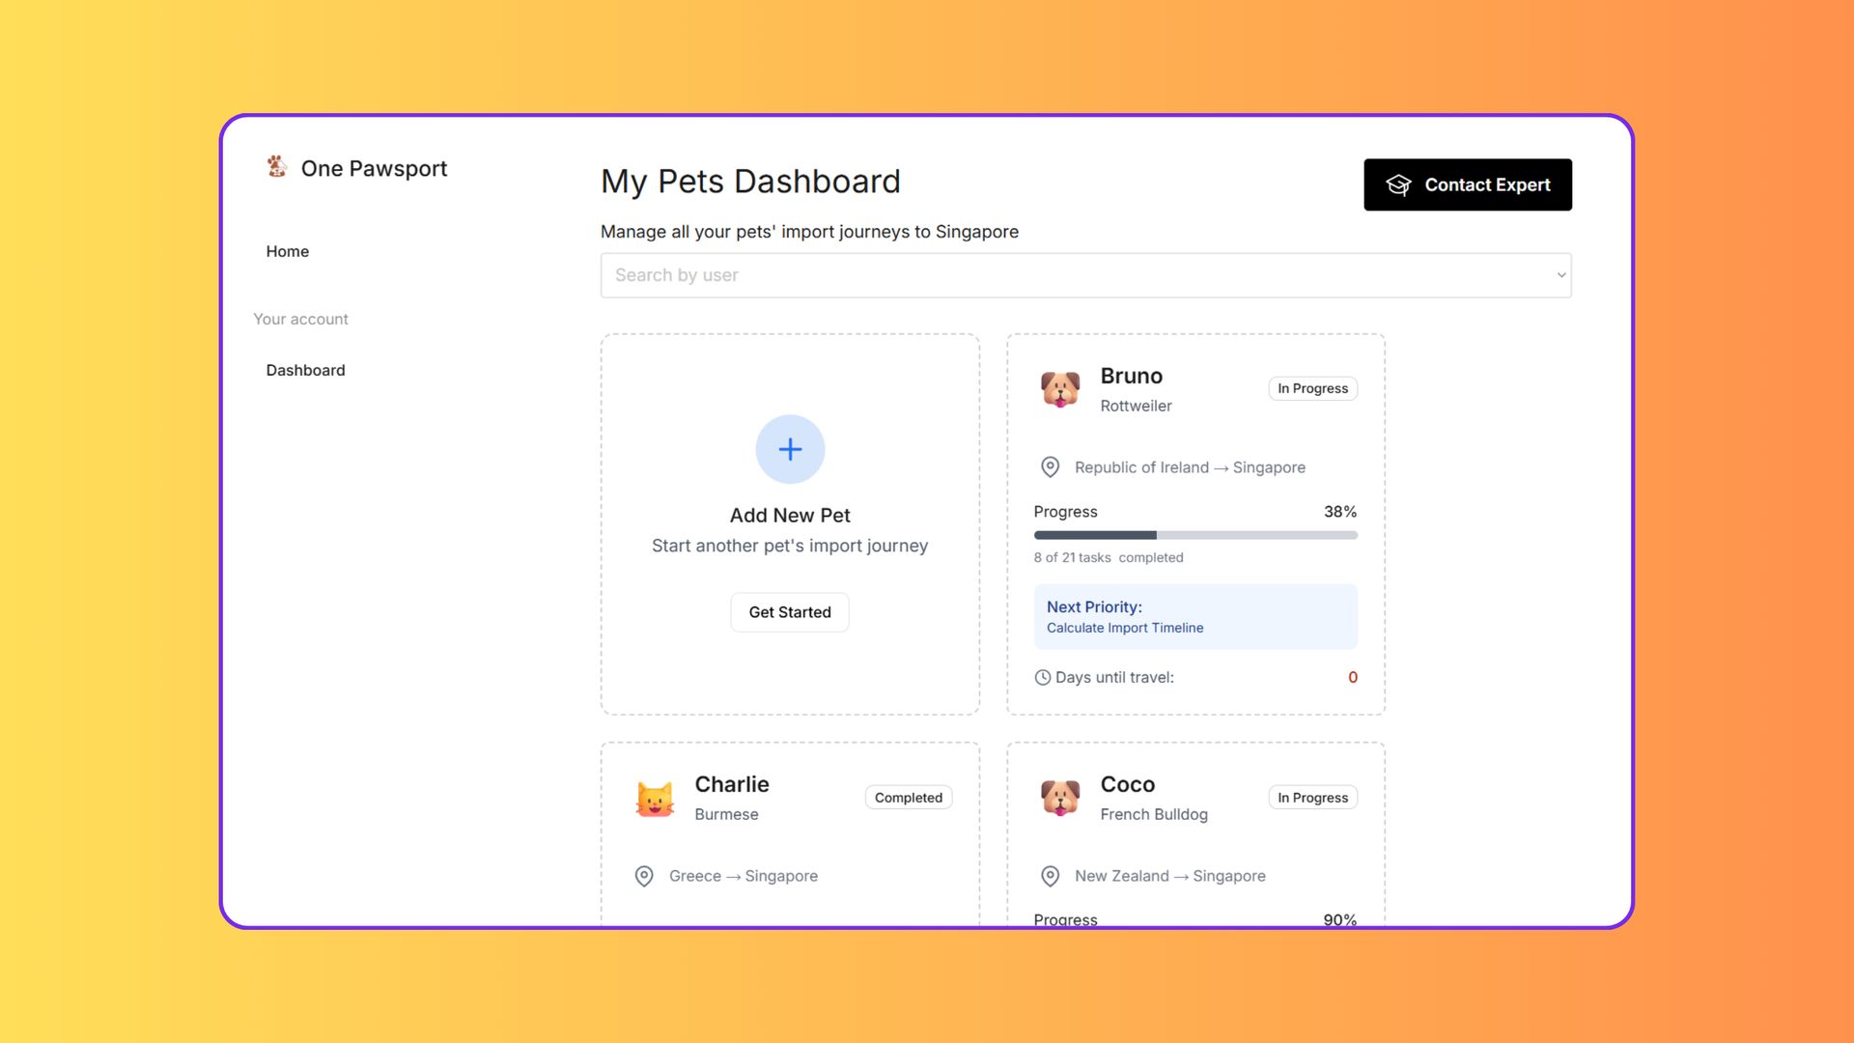Click location pin beside New Zealand route
This screenshot has height=1043, width=1854.
[x=1050, y=876]
